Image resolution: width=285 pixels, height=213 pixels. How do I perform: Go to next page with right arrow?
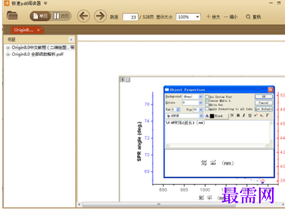tap(100, 16)
